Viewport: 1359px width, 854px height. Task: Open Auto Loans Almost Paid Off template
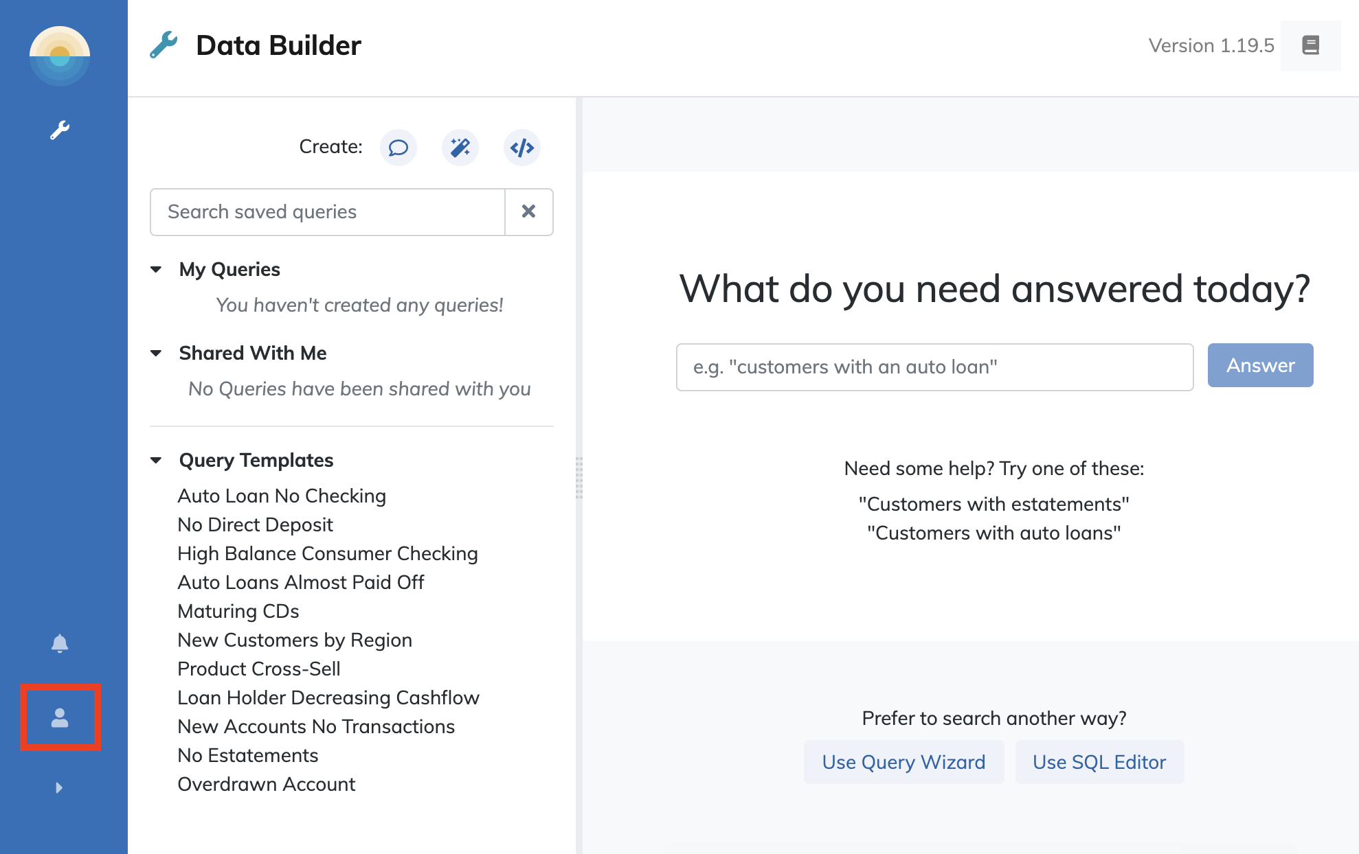[x=301, y=582]
